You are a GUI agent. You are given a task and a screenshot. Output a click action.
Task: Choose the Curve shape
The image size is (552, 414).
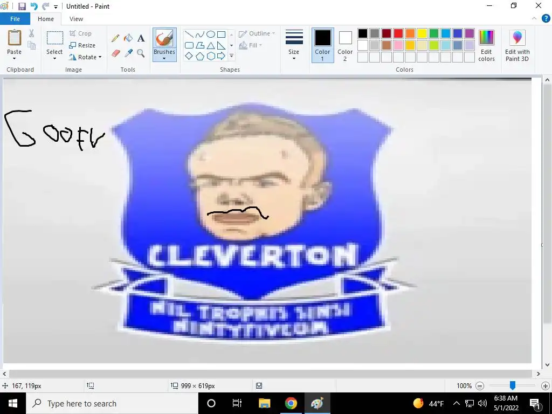199,34
